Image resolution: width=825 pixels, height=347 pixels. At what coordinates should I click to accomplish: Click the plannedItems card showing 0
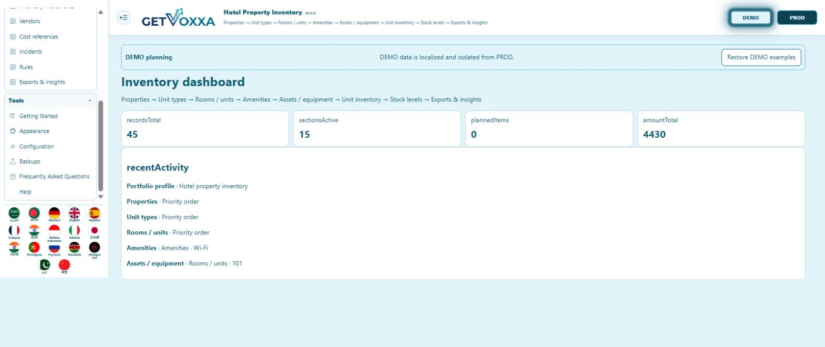click(549, 128)
